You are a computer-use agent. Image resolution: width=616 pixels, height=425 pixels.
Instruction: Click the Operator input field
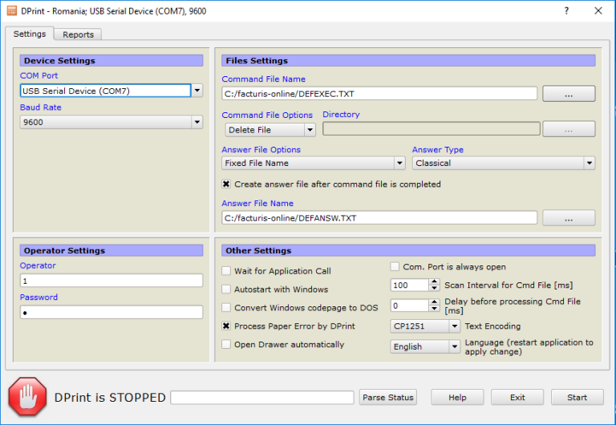[x=111, y=281]
